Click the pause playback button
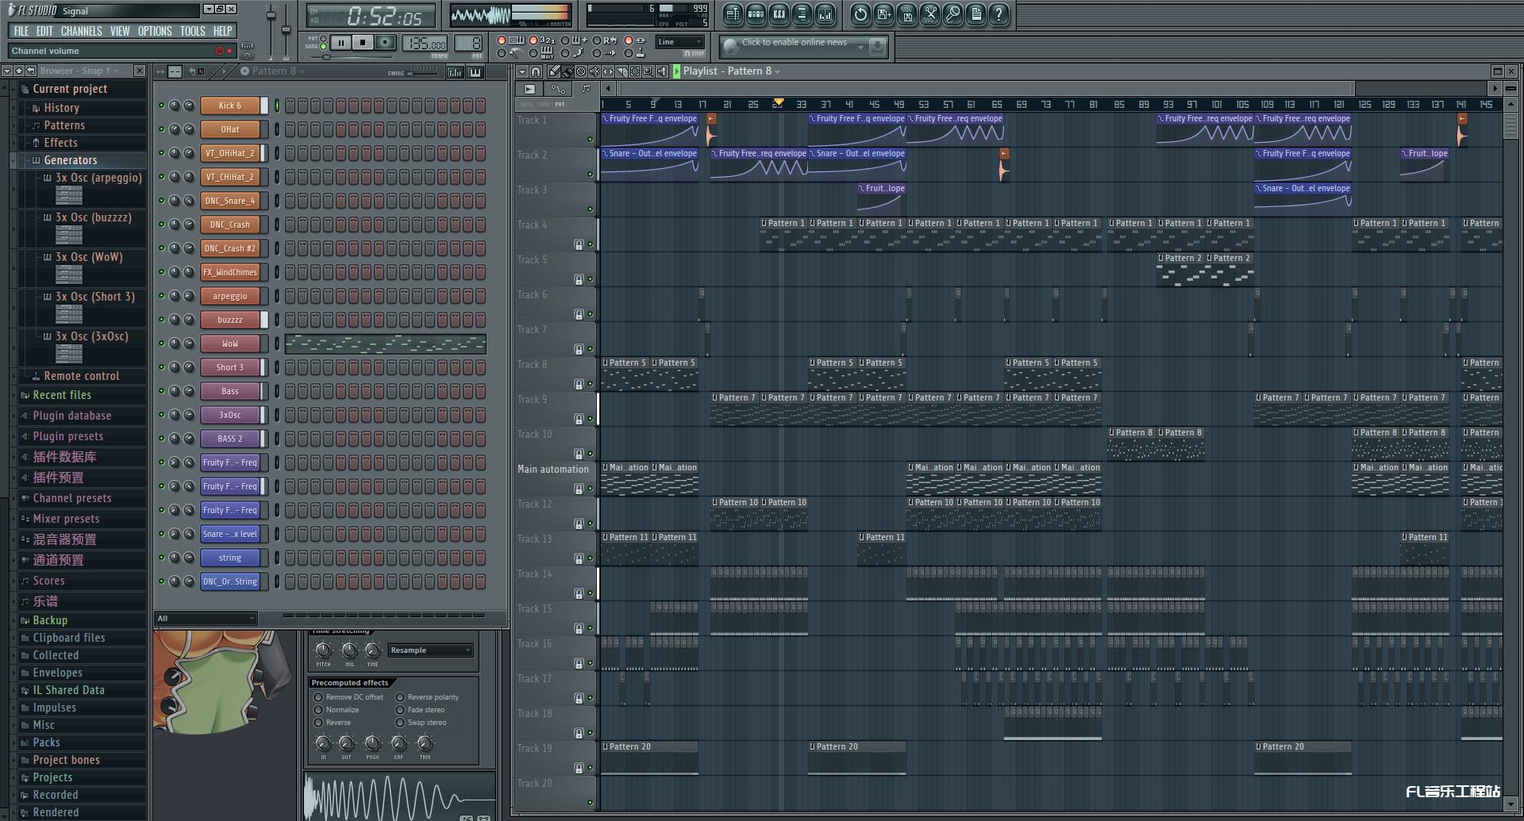The height and width of the screenshot is (821, 1524). (341, 43)
